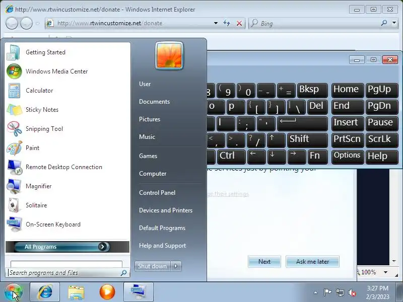Click the Next button in dialog
Viewport: 403px width, 302px height.
264,261
